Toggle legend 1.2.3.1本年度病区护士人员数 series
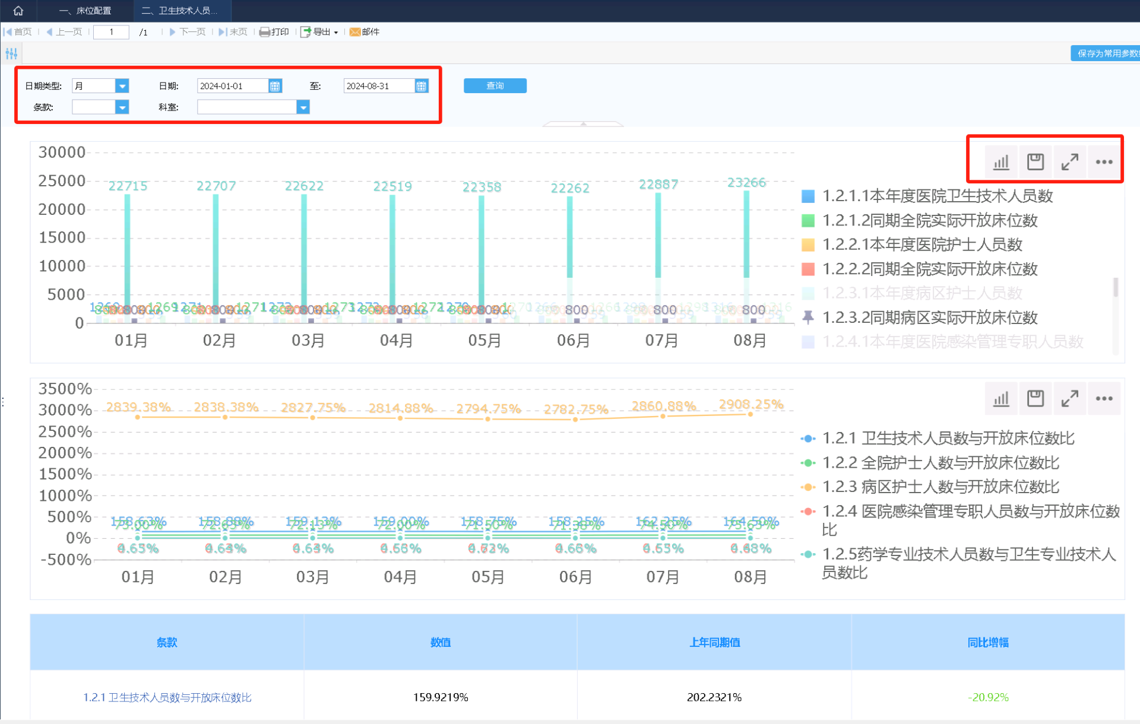The height and width of the screenshot is (724, 1140). (x=921, y=293)
